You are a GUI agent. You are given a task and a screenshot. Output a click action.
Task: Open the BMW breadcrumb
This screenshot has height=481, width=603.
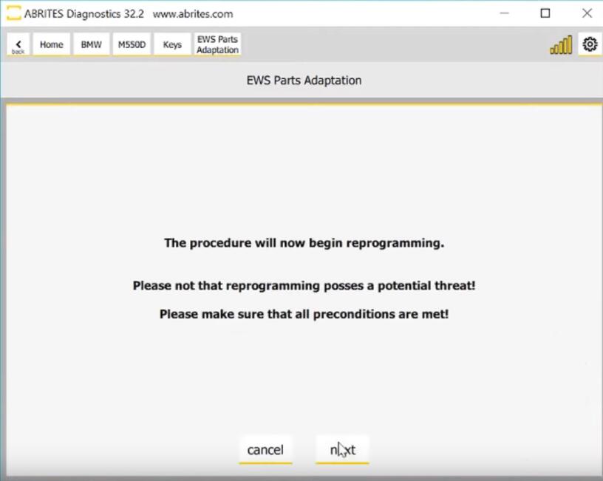coord(92,44)
